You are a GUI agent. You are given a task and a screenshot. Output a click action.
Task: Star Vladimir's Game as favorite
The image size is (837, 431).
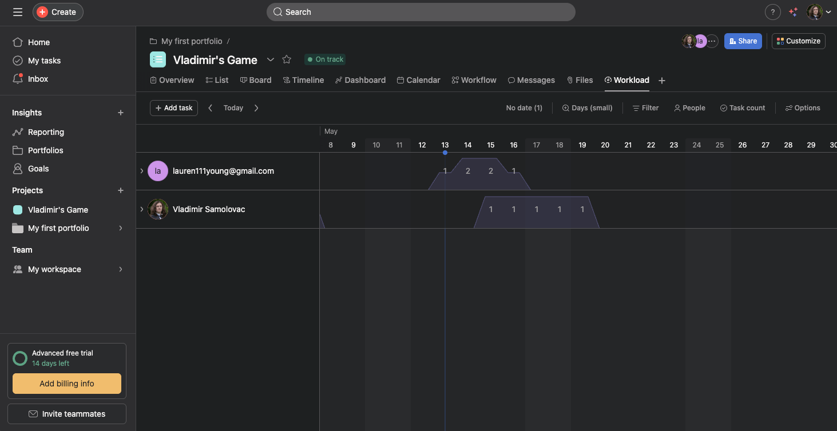pyautogui.click(x=287, y=59)
